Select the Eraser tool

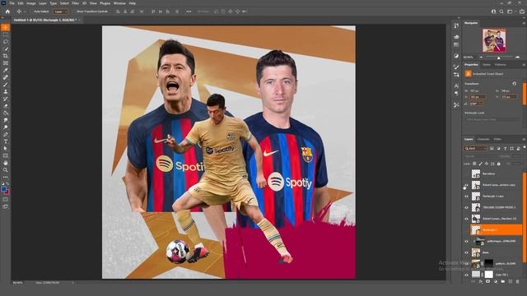6,106
